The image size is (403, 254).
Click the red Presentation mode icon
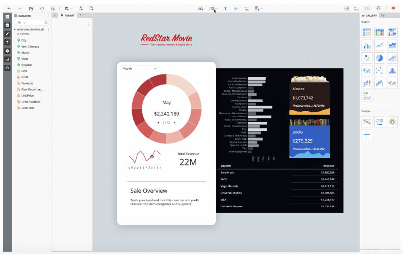pos(393,8)
